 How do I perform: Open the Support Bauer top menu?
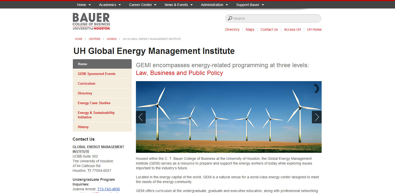coord(248,5)
